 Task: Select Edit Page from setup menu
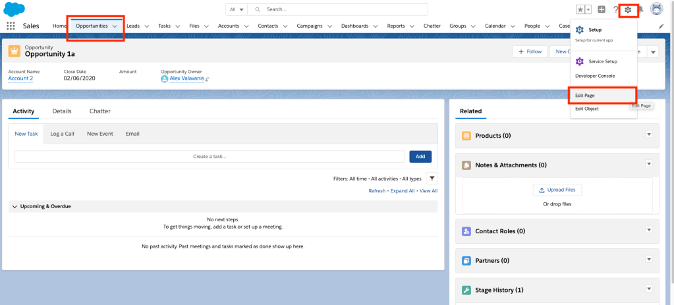(x=585, y=96)
